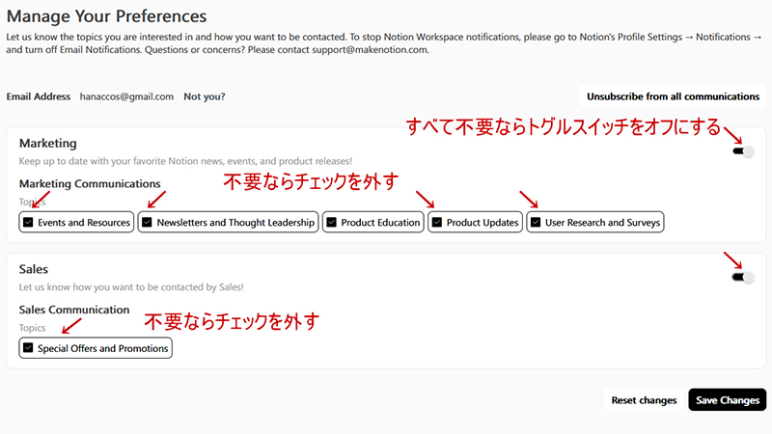772x434 pixels.
Task: Click Unsubscribe from all communications button
Action: click(x=673, y=96)
